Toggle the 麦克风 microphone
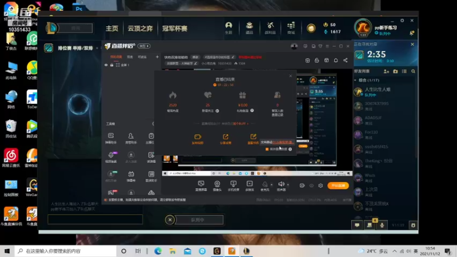This screenshot has height=257, width=457. [264, 186]
